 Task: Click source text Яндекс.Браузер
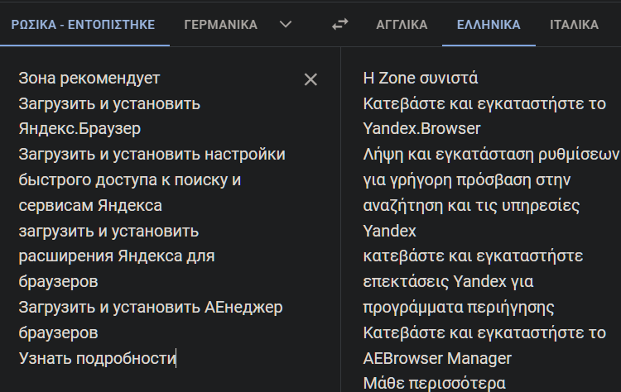click(79, 129)
